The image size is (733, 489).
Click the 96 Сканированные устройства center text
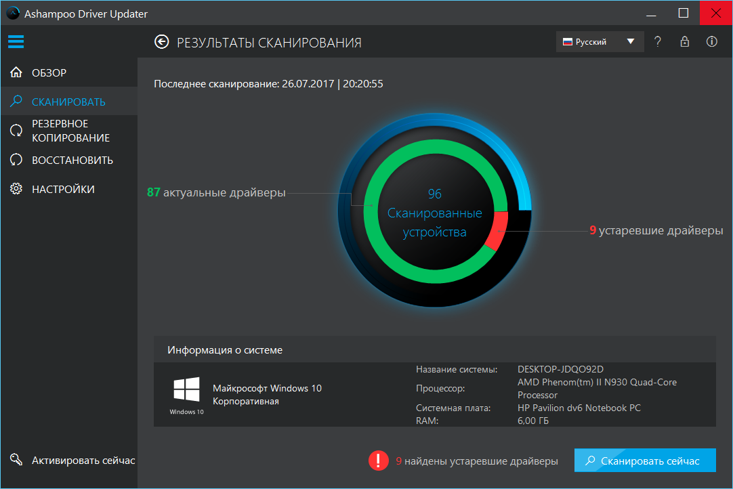point(435,213)
